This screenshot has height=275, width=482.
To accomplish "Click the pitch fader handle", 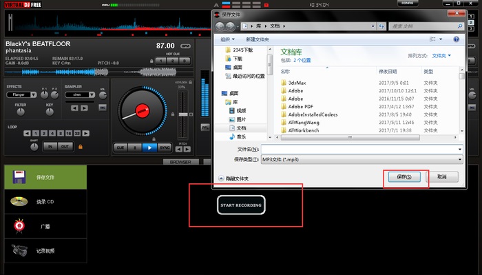I will (x=183, y=114).
